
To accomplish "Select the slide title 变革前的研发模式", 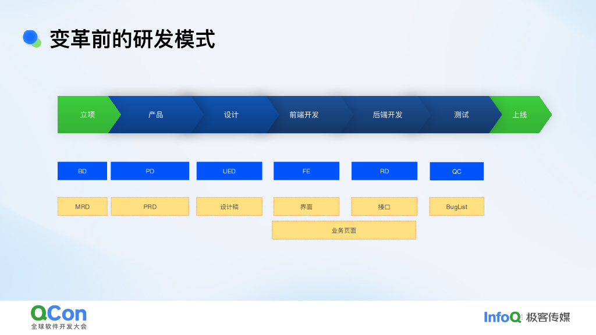I will click(132, 39).
